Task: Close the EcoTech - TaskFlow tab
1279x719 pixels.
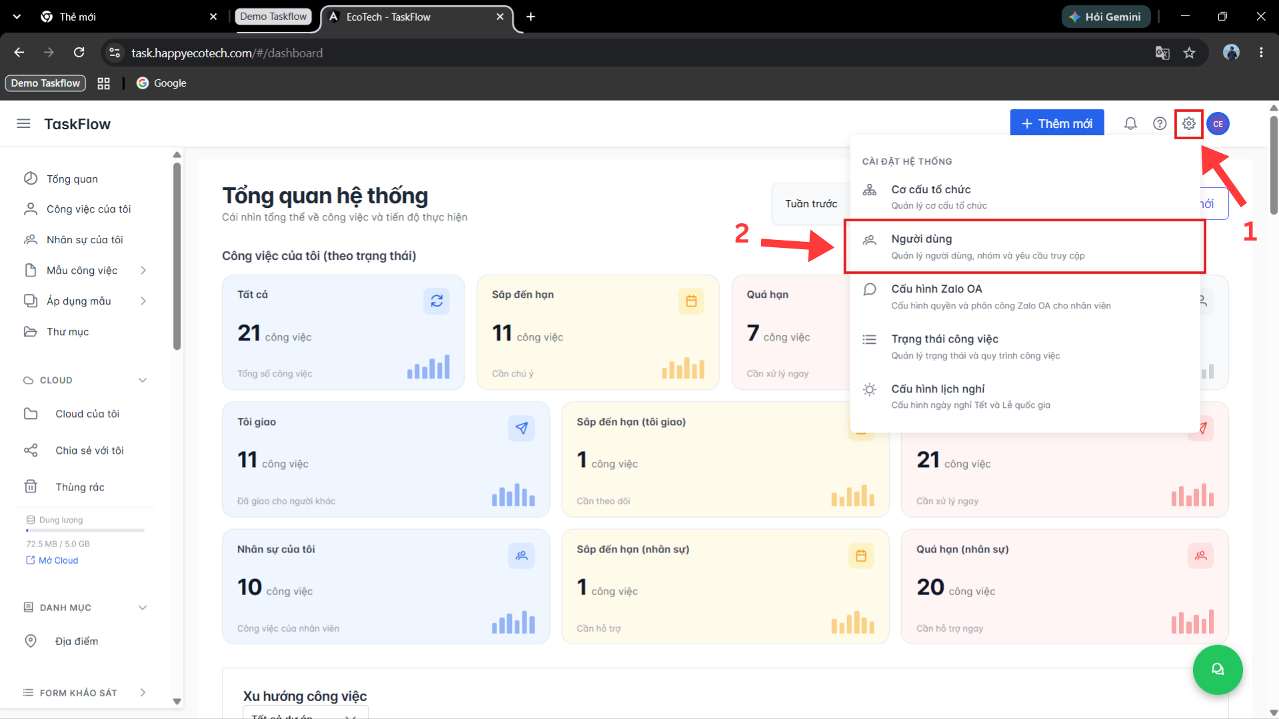Action: click(x=500, y=17)
